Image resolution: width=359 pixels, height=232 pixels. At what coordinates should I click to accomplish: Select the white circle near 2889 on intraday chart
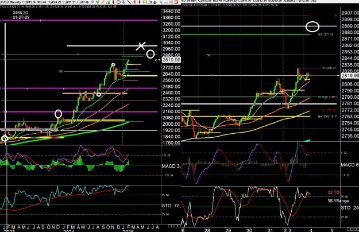pos(312,26)
